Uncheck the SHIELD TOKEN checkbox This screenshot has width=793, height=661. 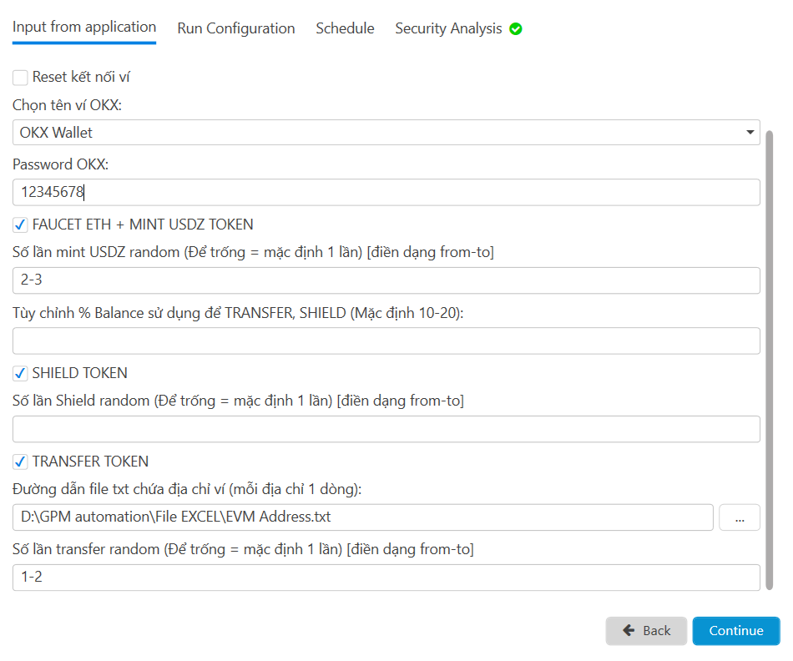point(20,373)
